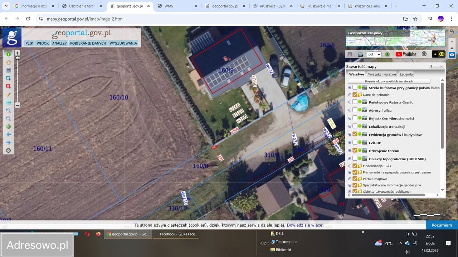The height and width of the screenshot is (257, 458).
Task: Expand Planowanie i zagospodarowanie przestrzenne group
Action: pos(350,172)
